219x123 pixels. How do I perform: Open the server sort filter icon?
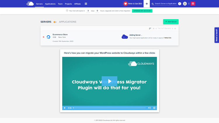(x=150, y=29)
